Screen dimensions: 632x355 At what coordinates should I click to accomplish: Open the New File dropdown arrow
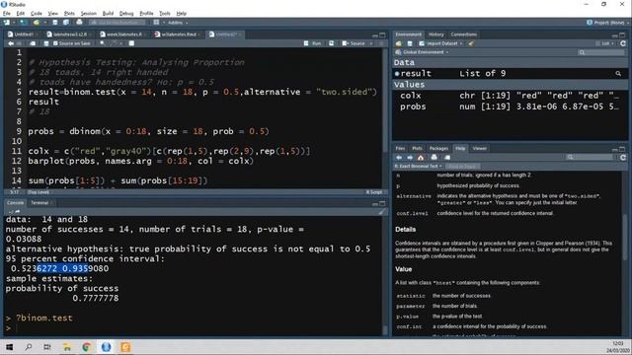coord(13,23)
